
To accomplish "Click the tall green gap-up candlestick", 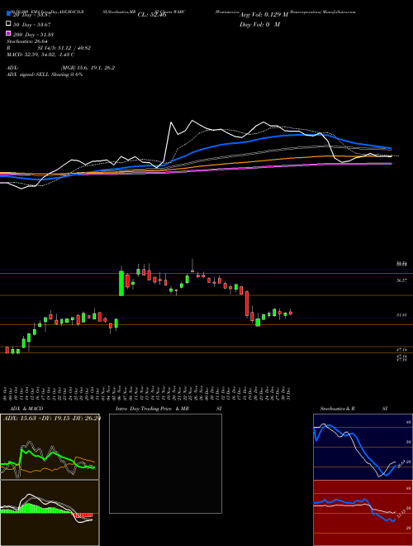I will [x=121, y=283].
